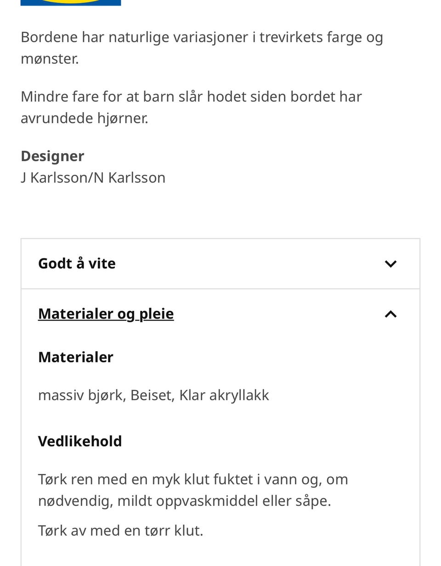441x566 pixels.
Task: Click the avrundede hjørner text
Action: click(x=85, y=118)
